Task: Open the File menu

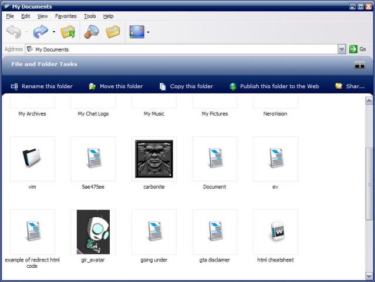Action: point(10,16)
